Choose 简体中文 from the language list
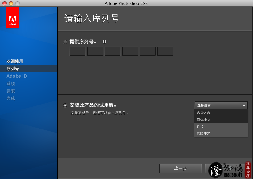 tap(221, 120)
